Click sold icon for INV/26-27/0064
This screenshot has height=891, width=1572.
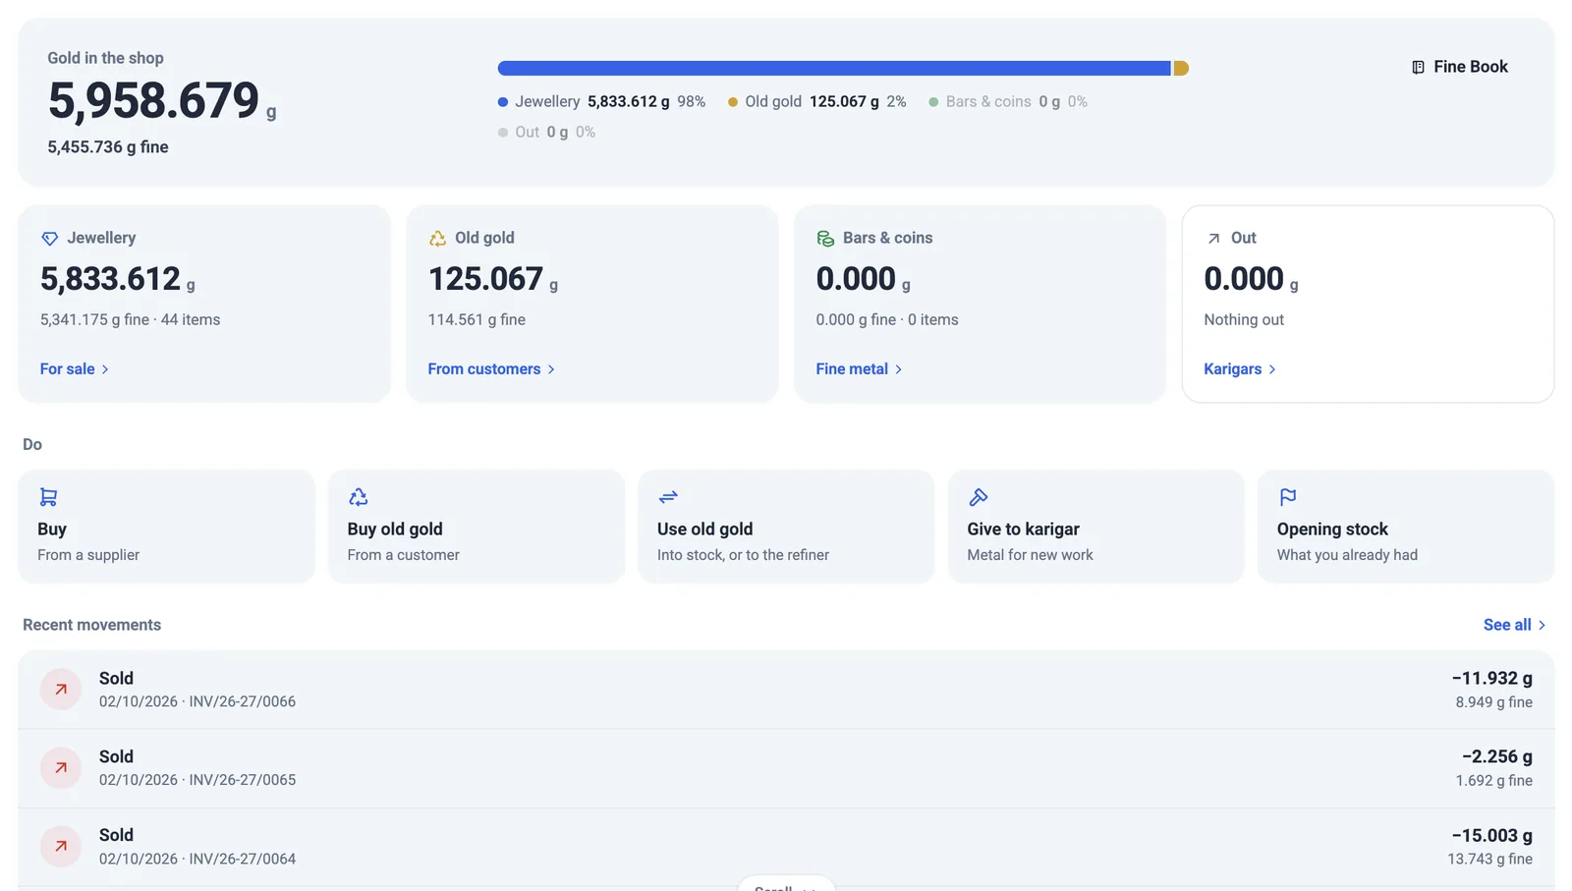tap(61, 847)
